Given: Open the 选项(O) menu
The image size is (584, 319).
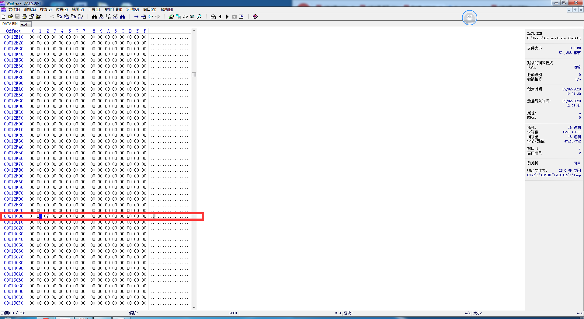Looking at the screenshot, I should point(133,9).
